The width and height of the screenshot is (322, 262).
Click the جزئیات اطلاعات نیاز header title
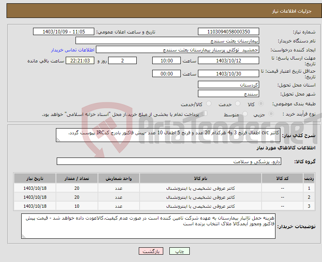(x=292, y=11)
